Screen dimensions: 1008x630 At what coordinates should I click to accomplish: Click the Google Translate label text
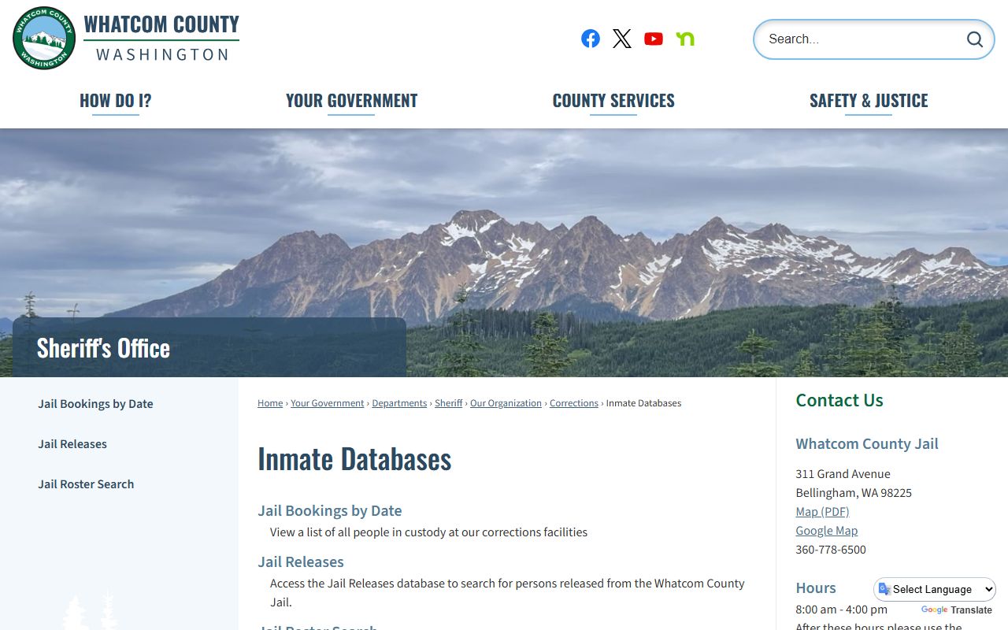(956, 610)
